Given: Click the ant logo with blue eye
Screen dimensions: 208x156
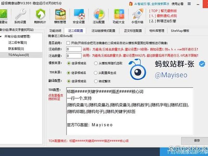Looking at the screenshot, I should [138, 69].
